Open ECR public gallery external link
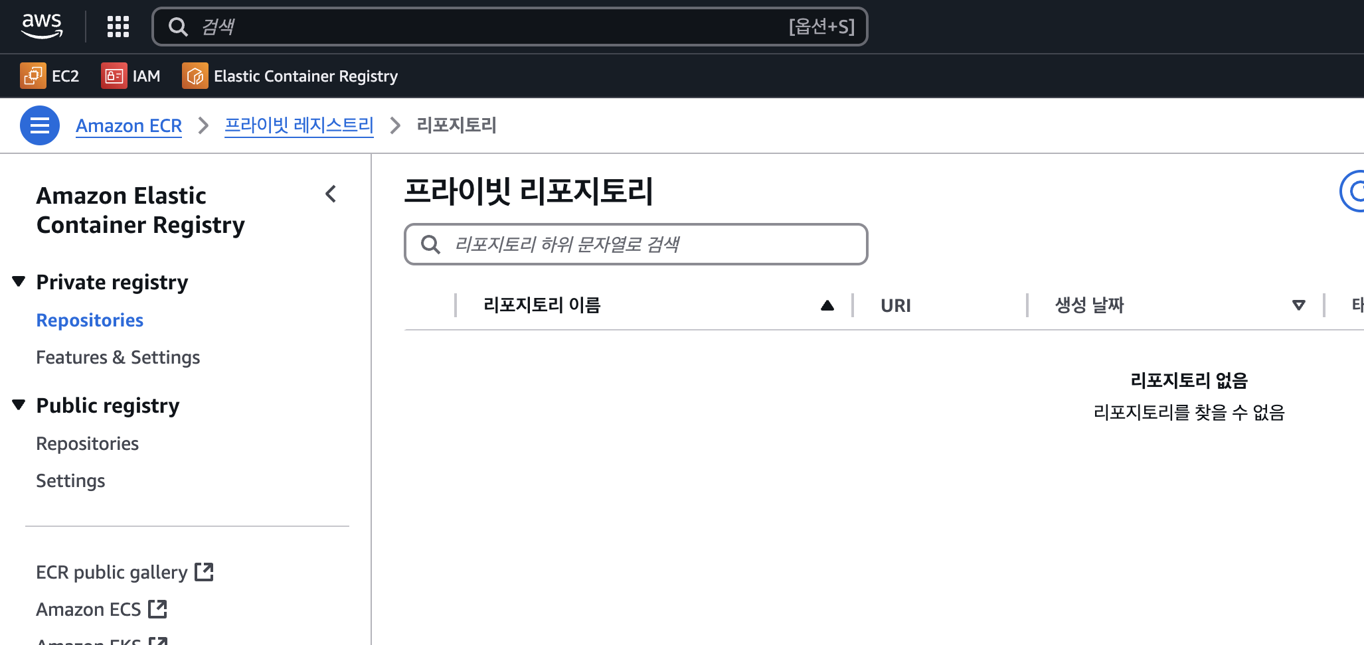Image resolution: width=1364 pixels, height=645 pixels. click(124, 572)
